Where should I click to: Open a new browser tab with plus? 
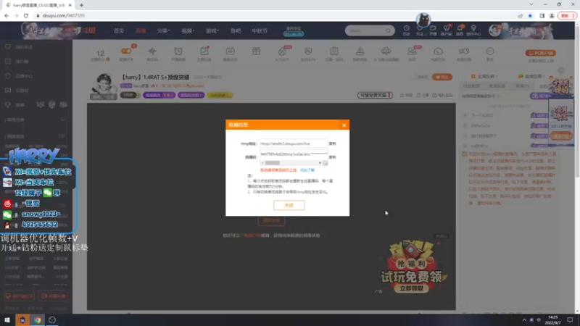[x=81, y=5]
